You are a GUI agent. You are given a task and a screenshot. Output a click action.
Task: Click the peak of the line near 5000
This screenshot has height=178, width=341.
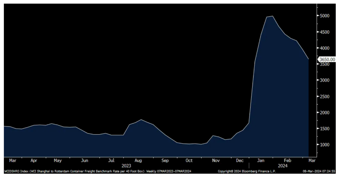[273, 16]
